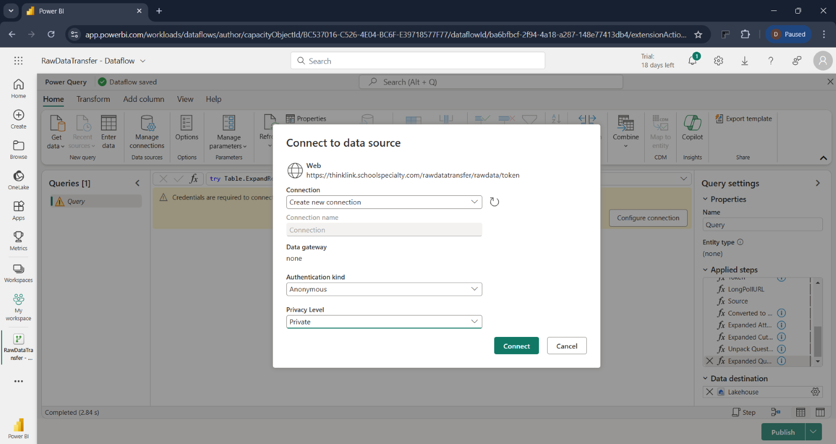Image resolution: width=836 pixels, height=444 pixels.
Task: Open the Help ribbon tab
Action: 213,99
